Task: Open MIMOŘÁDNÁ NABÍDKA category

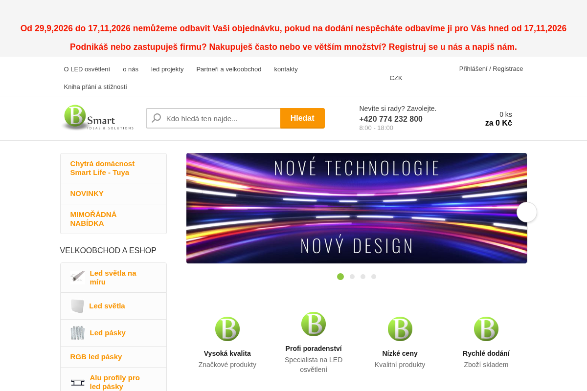Action: pyautogui.click(x=113, y=219)
